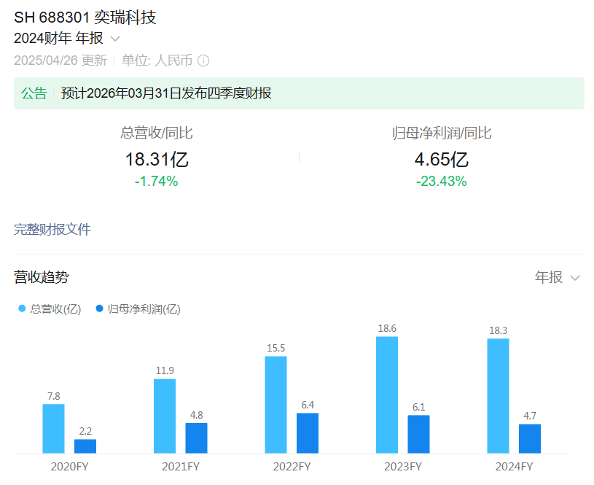The width and height of the screenshot is (594, 485).
Task: Click the SH 688301 奕瑞科技 stock title
Action: click(x=85, y=18)
